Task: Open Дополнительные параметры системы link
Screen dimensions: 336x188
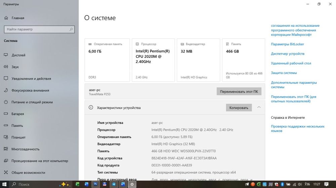Action: point(294,85)
